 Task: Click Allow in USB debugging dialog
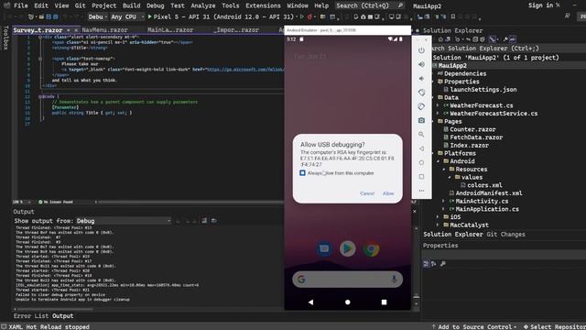point(388,193)
